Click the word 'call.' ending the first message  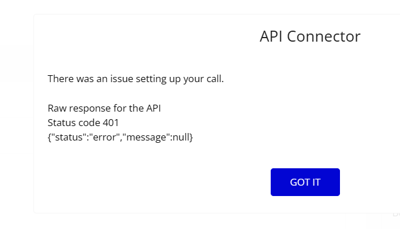click(215, 79)
